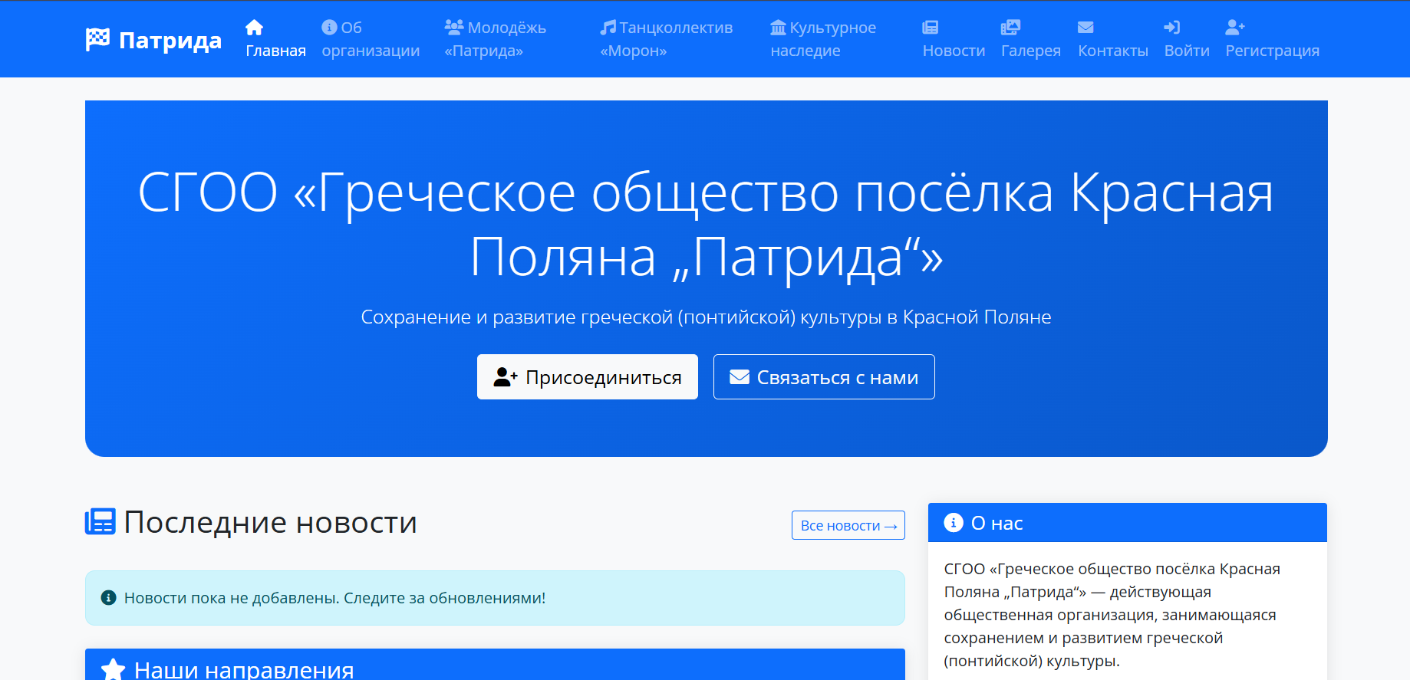Click the images icon above Галерея
1410x680 pixels.
point(1011,28)
